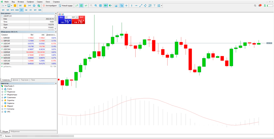Open the Signals toolbar icon

click(30, 6)
